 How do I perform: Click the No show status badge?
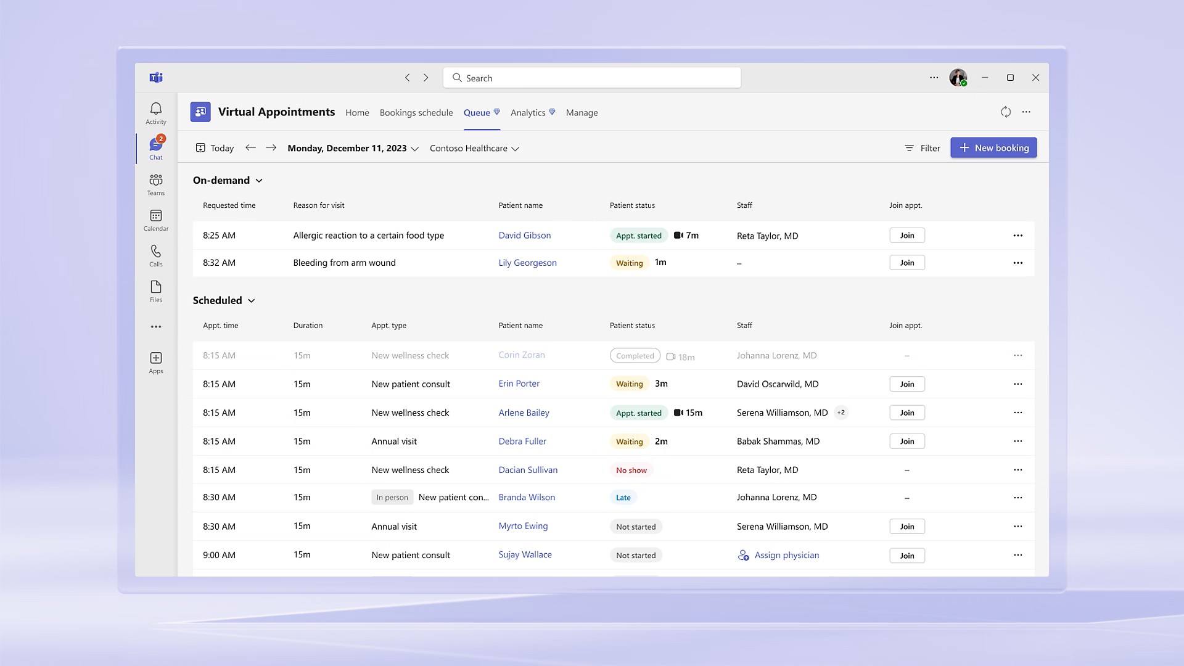[631, 470]
